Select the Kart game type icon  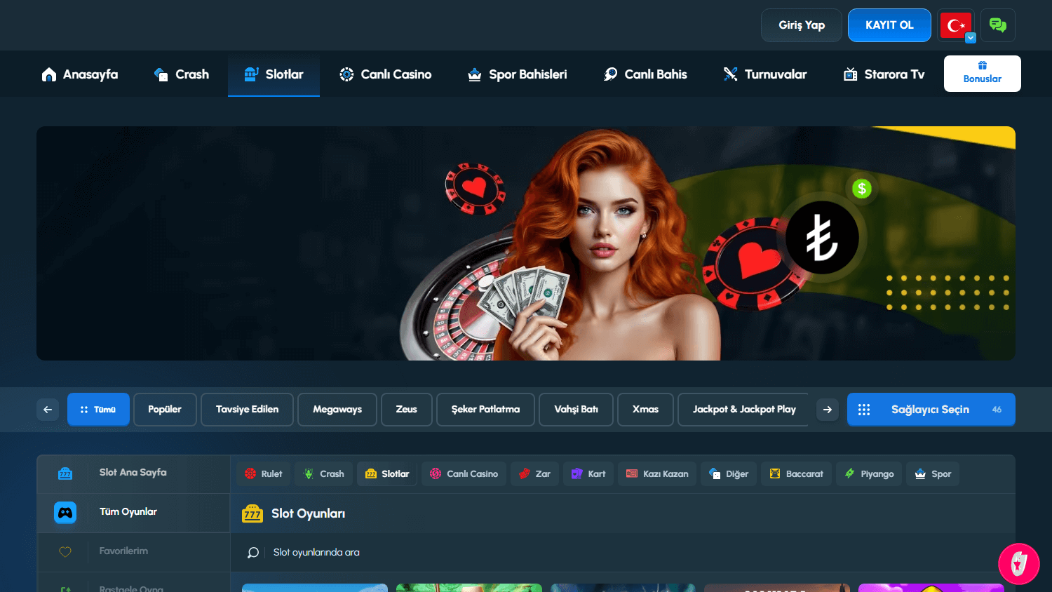point(575,473)
